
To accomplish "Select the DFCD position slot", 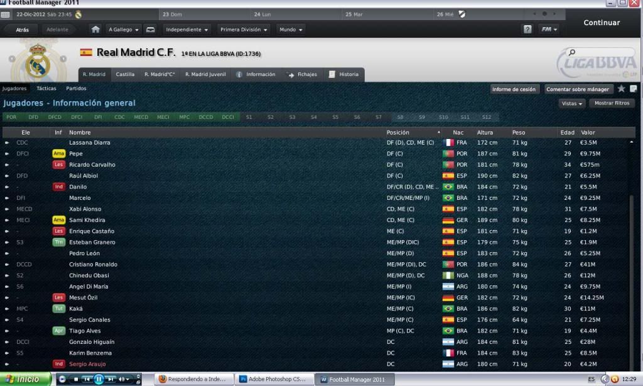I will coord(55,118).
